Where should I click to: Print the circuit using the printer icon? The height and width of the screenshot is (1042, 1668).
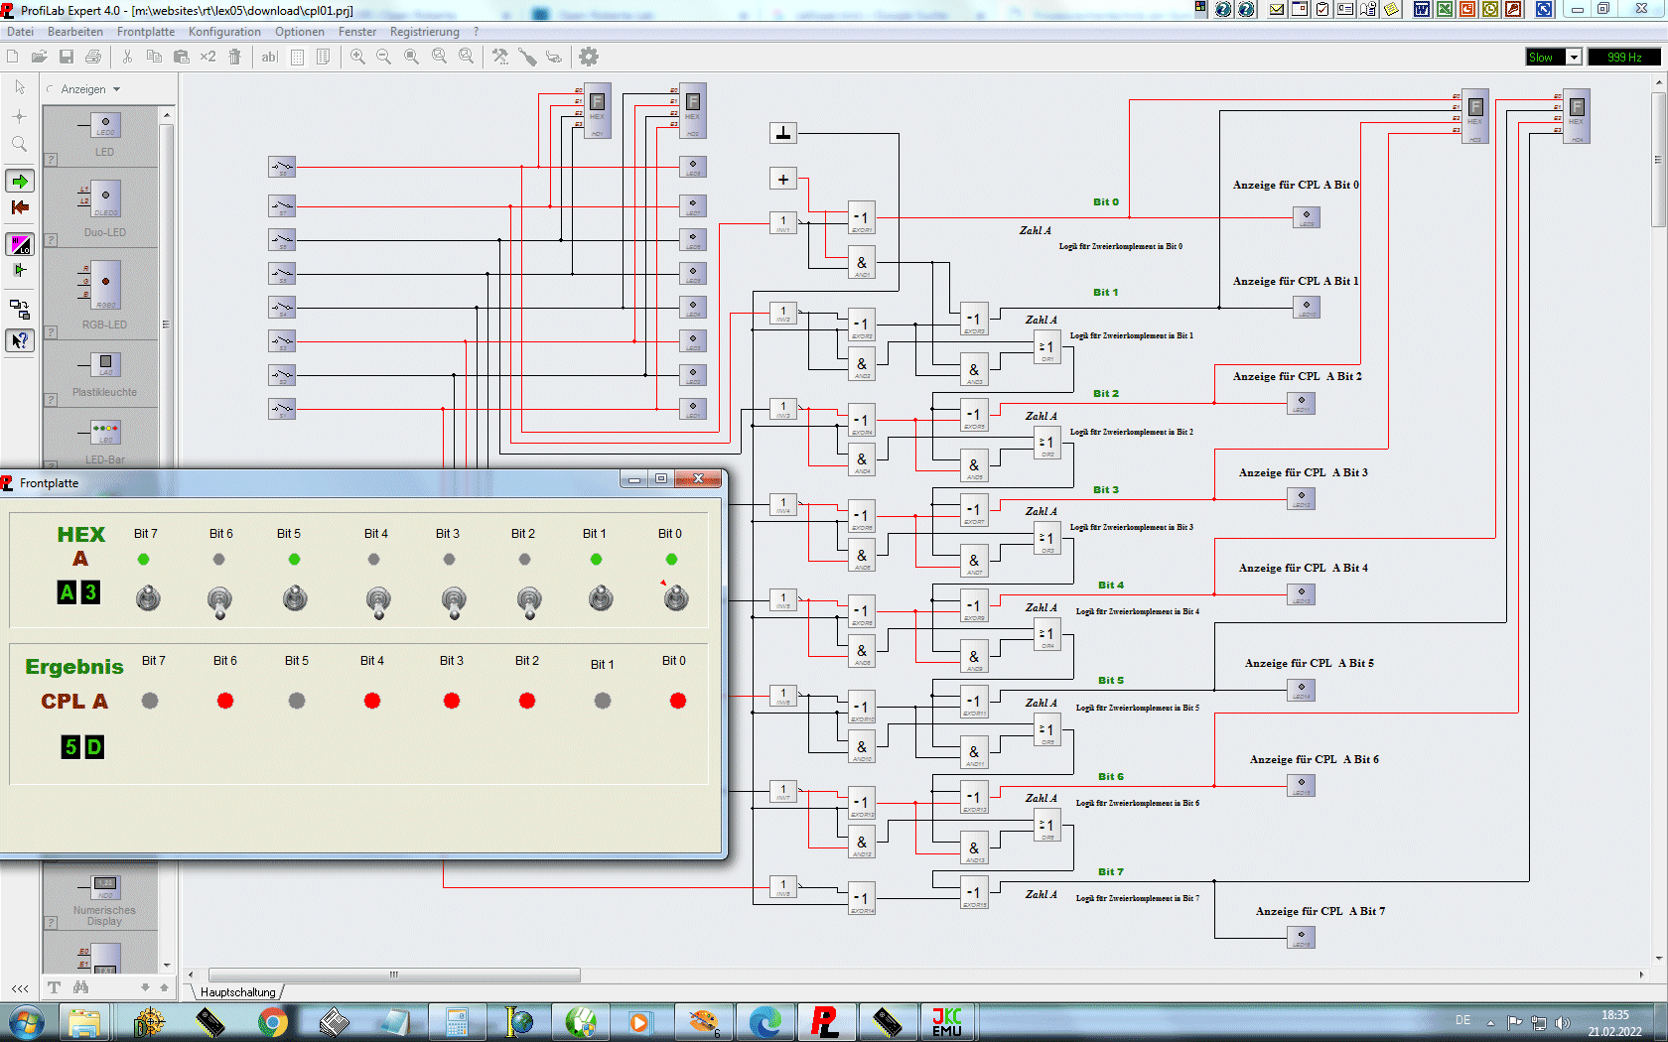(93, 57)
